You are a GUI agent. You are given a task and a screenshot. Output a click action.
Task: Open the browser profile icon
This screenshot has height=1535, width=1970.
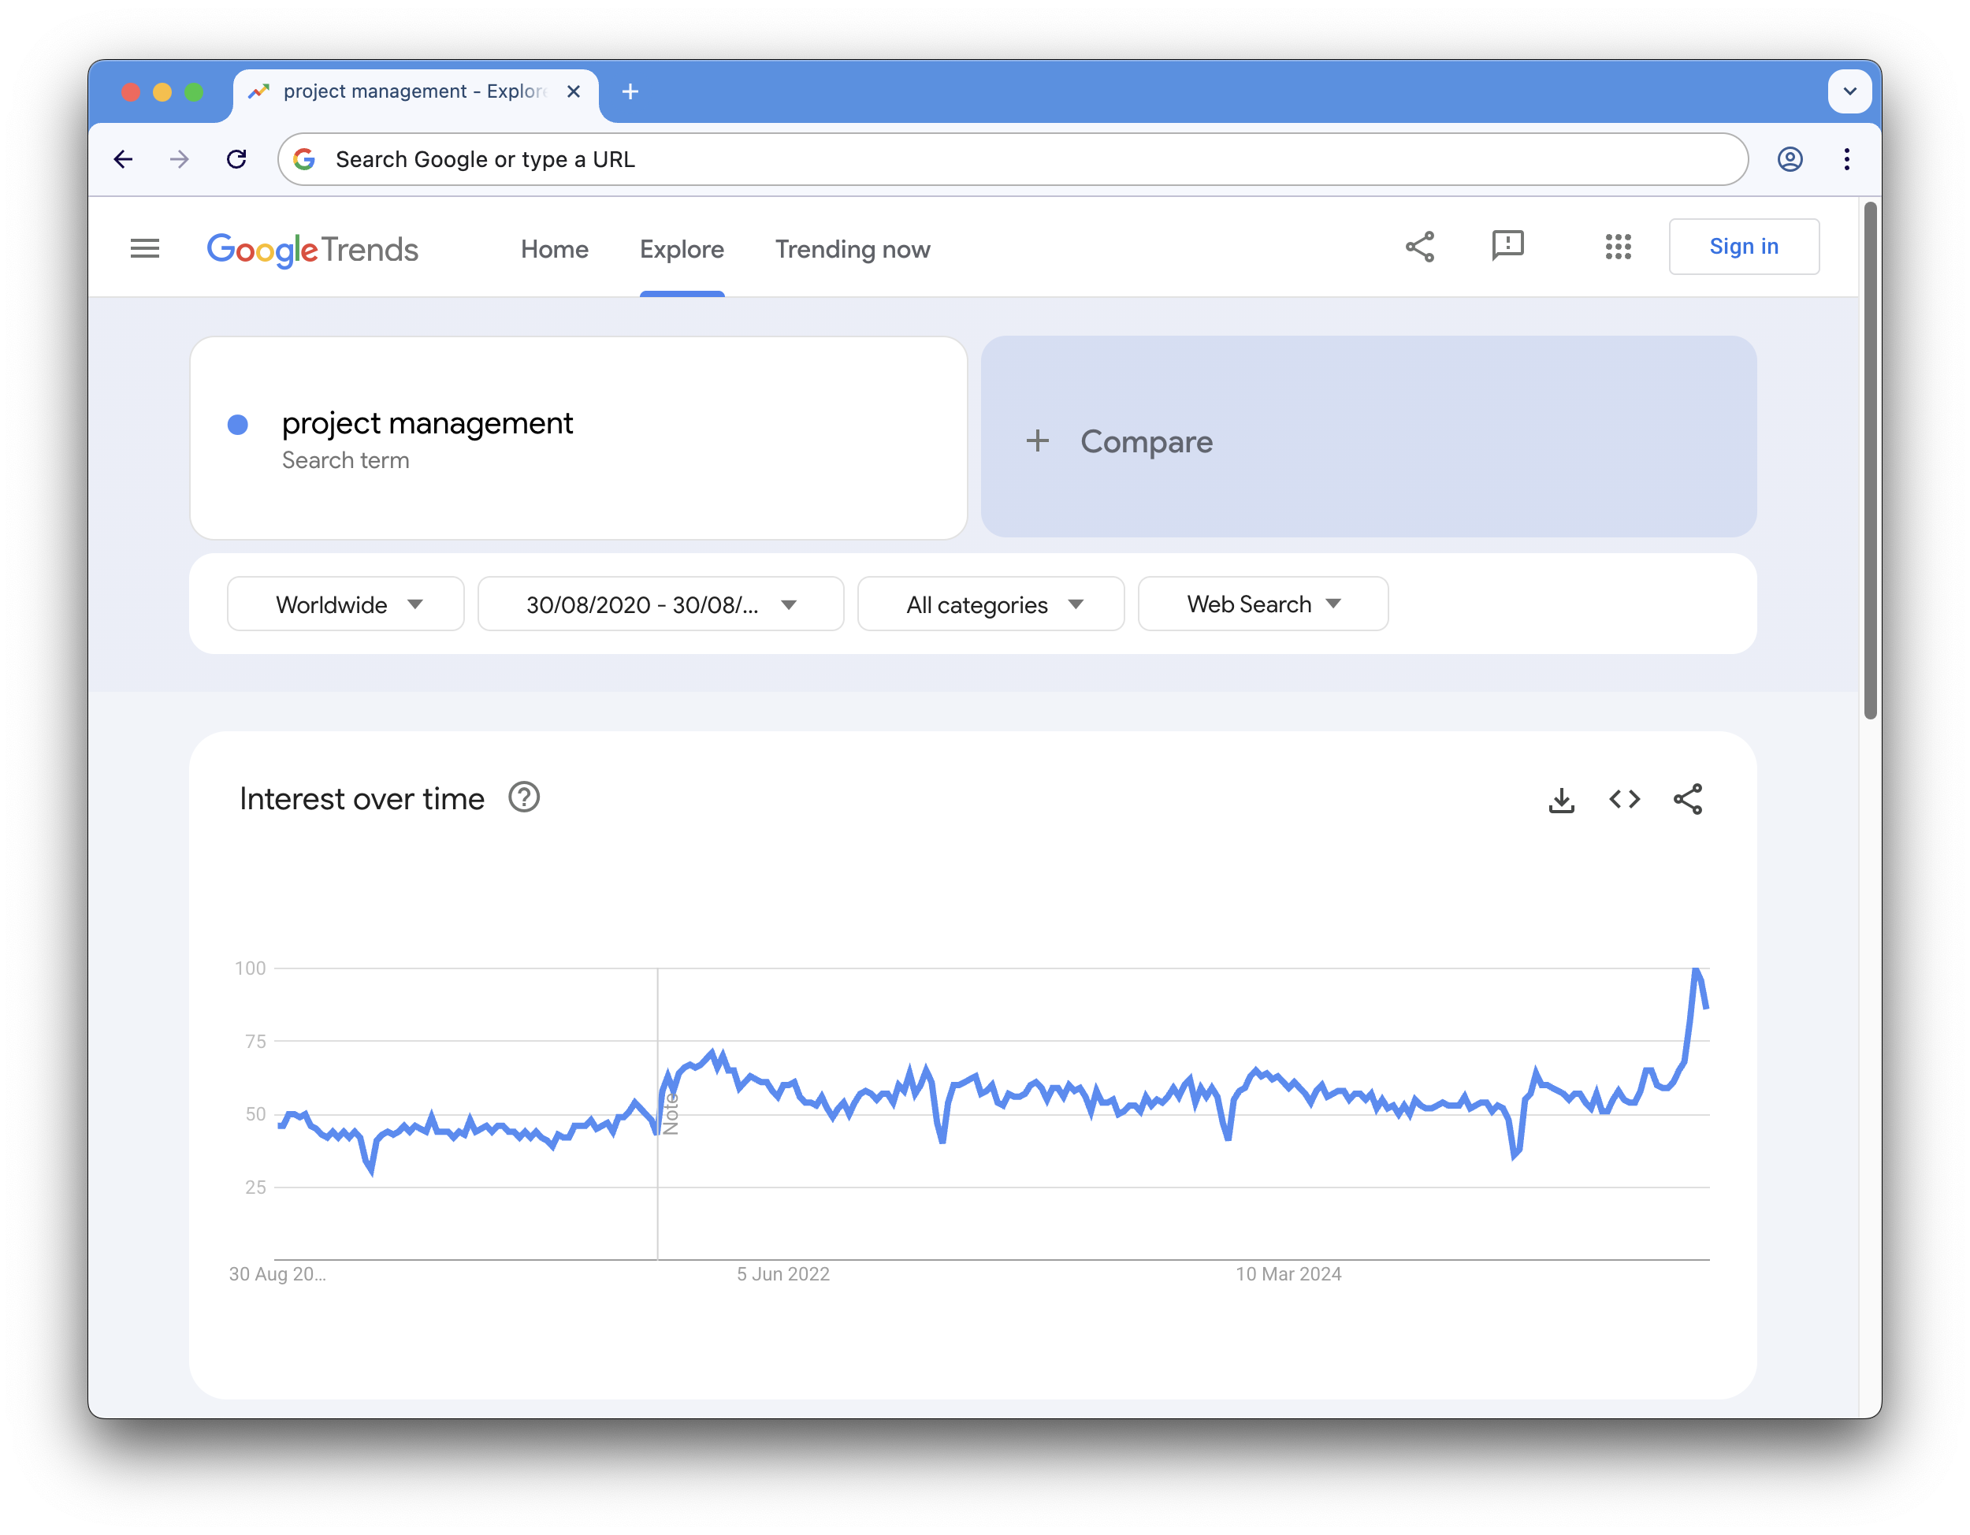tap(1790, 160)
